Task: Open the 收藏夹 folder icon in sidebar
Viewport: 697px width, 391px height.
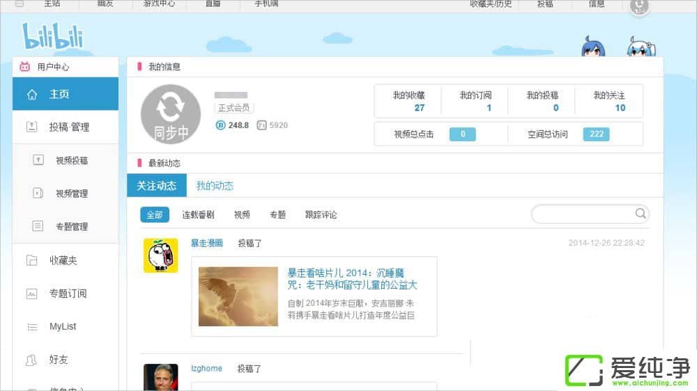Action: coord(31,260)
